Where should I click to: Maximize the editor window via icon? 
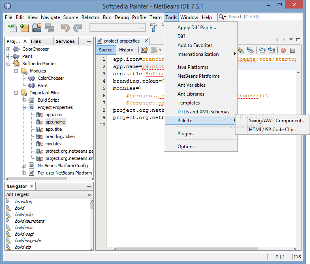point(298,40)
